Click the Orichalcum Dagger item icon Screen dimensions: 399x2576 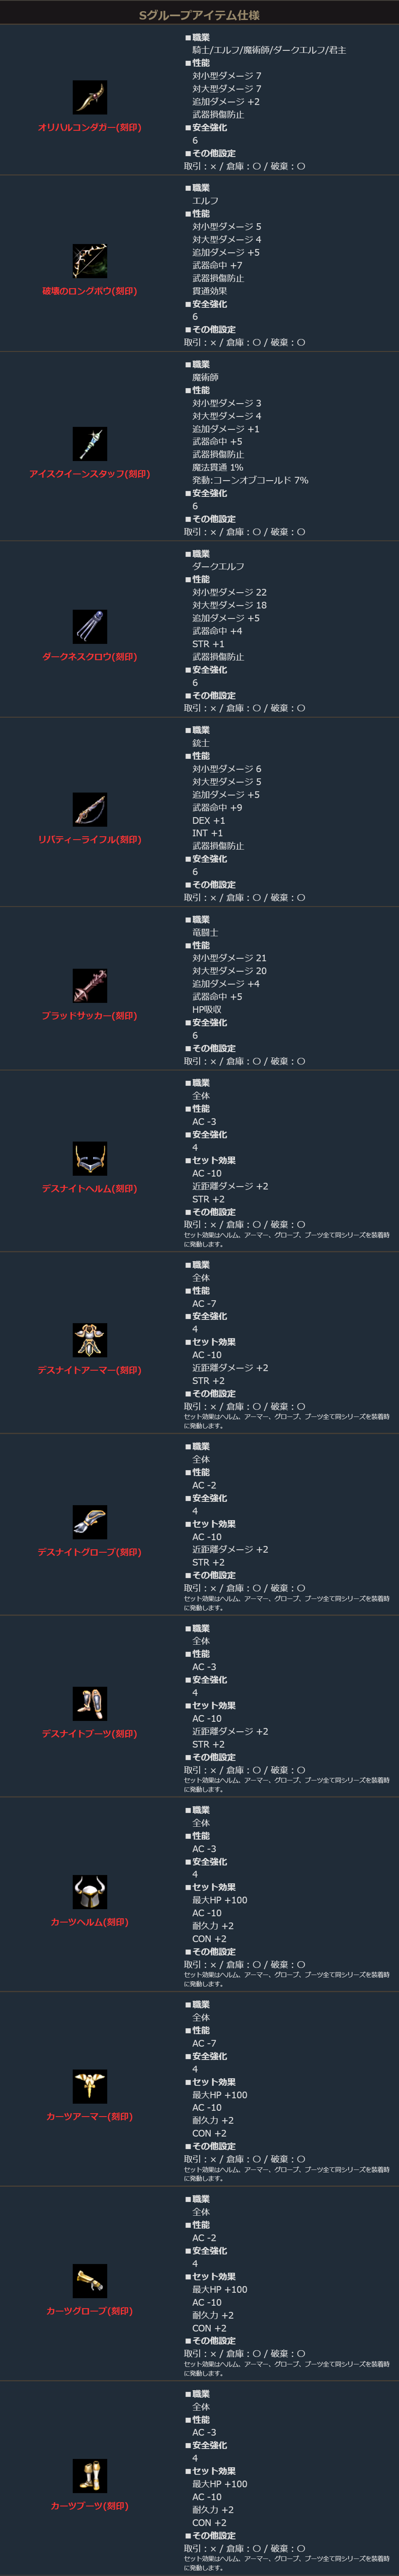pos(90,97)
